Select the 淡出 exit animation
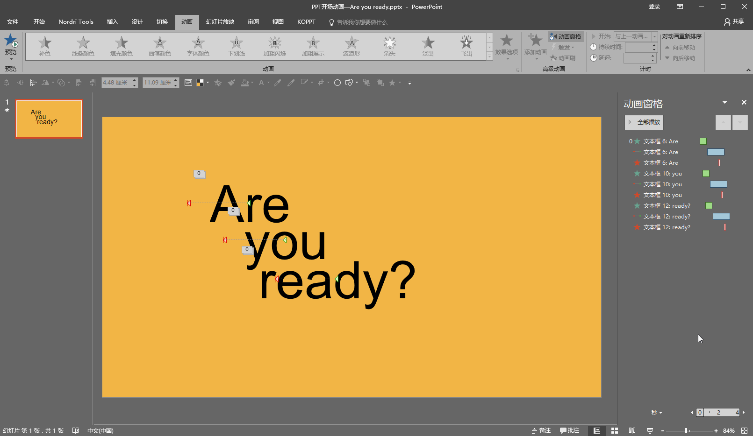 tap(428, 47)
